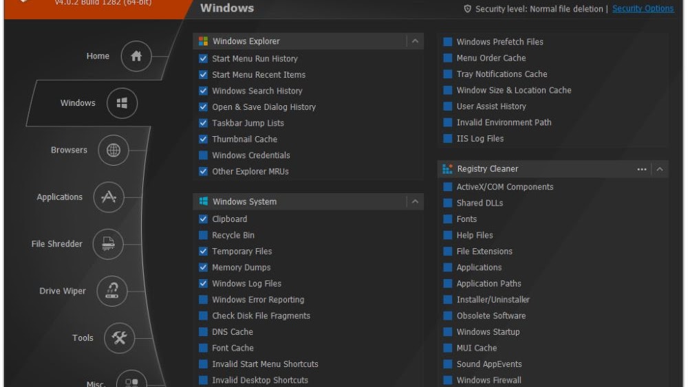Image resolution: width=688 pixels, height=387 pixels.
Task: Enable Check Disk File Fragments
Action: 203,316
